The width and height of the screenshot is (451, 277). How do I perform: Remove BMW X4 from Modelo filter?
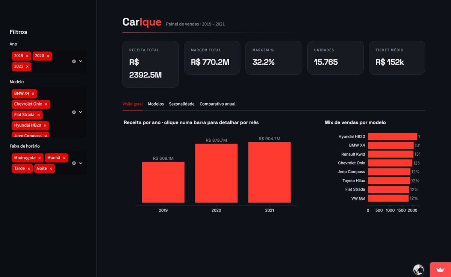pos(33,94)
